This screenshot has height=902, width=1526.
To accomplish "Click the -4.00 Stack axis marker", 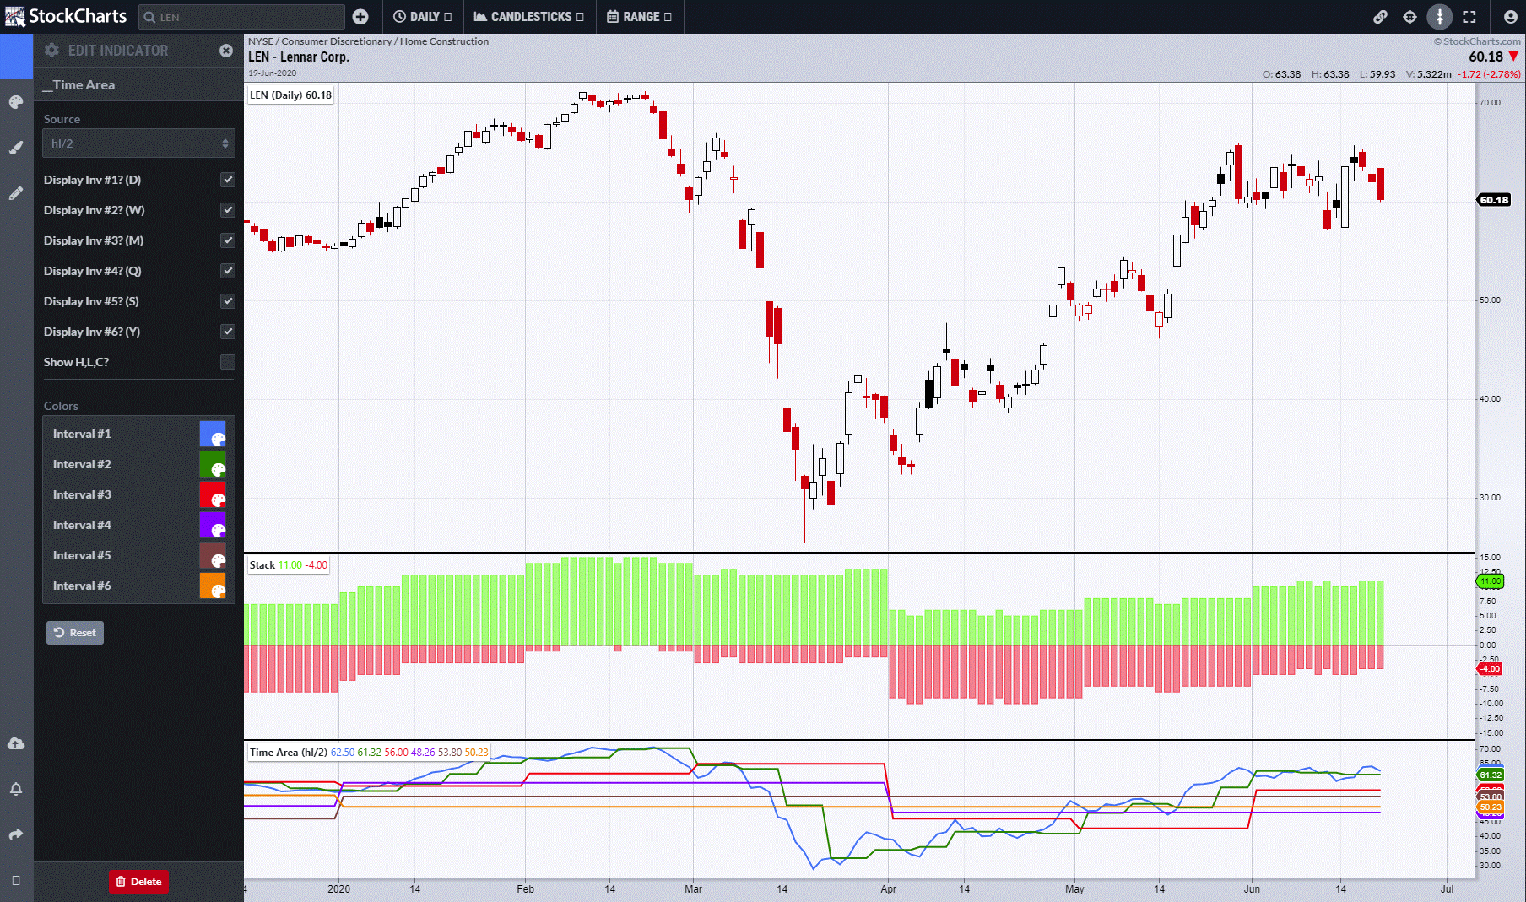I will pos(1490,669).
